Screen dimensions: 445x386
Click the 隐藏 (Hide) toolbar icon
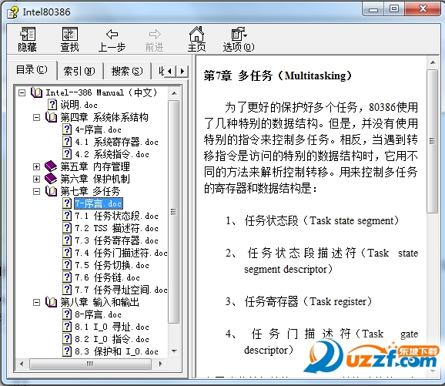click(27, 34)
